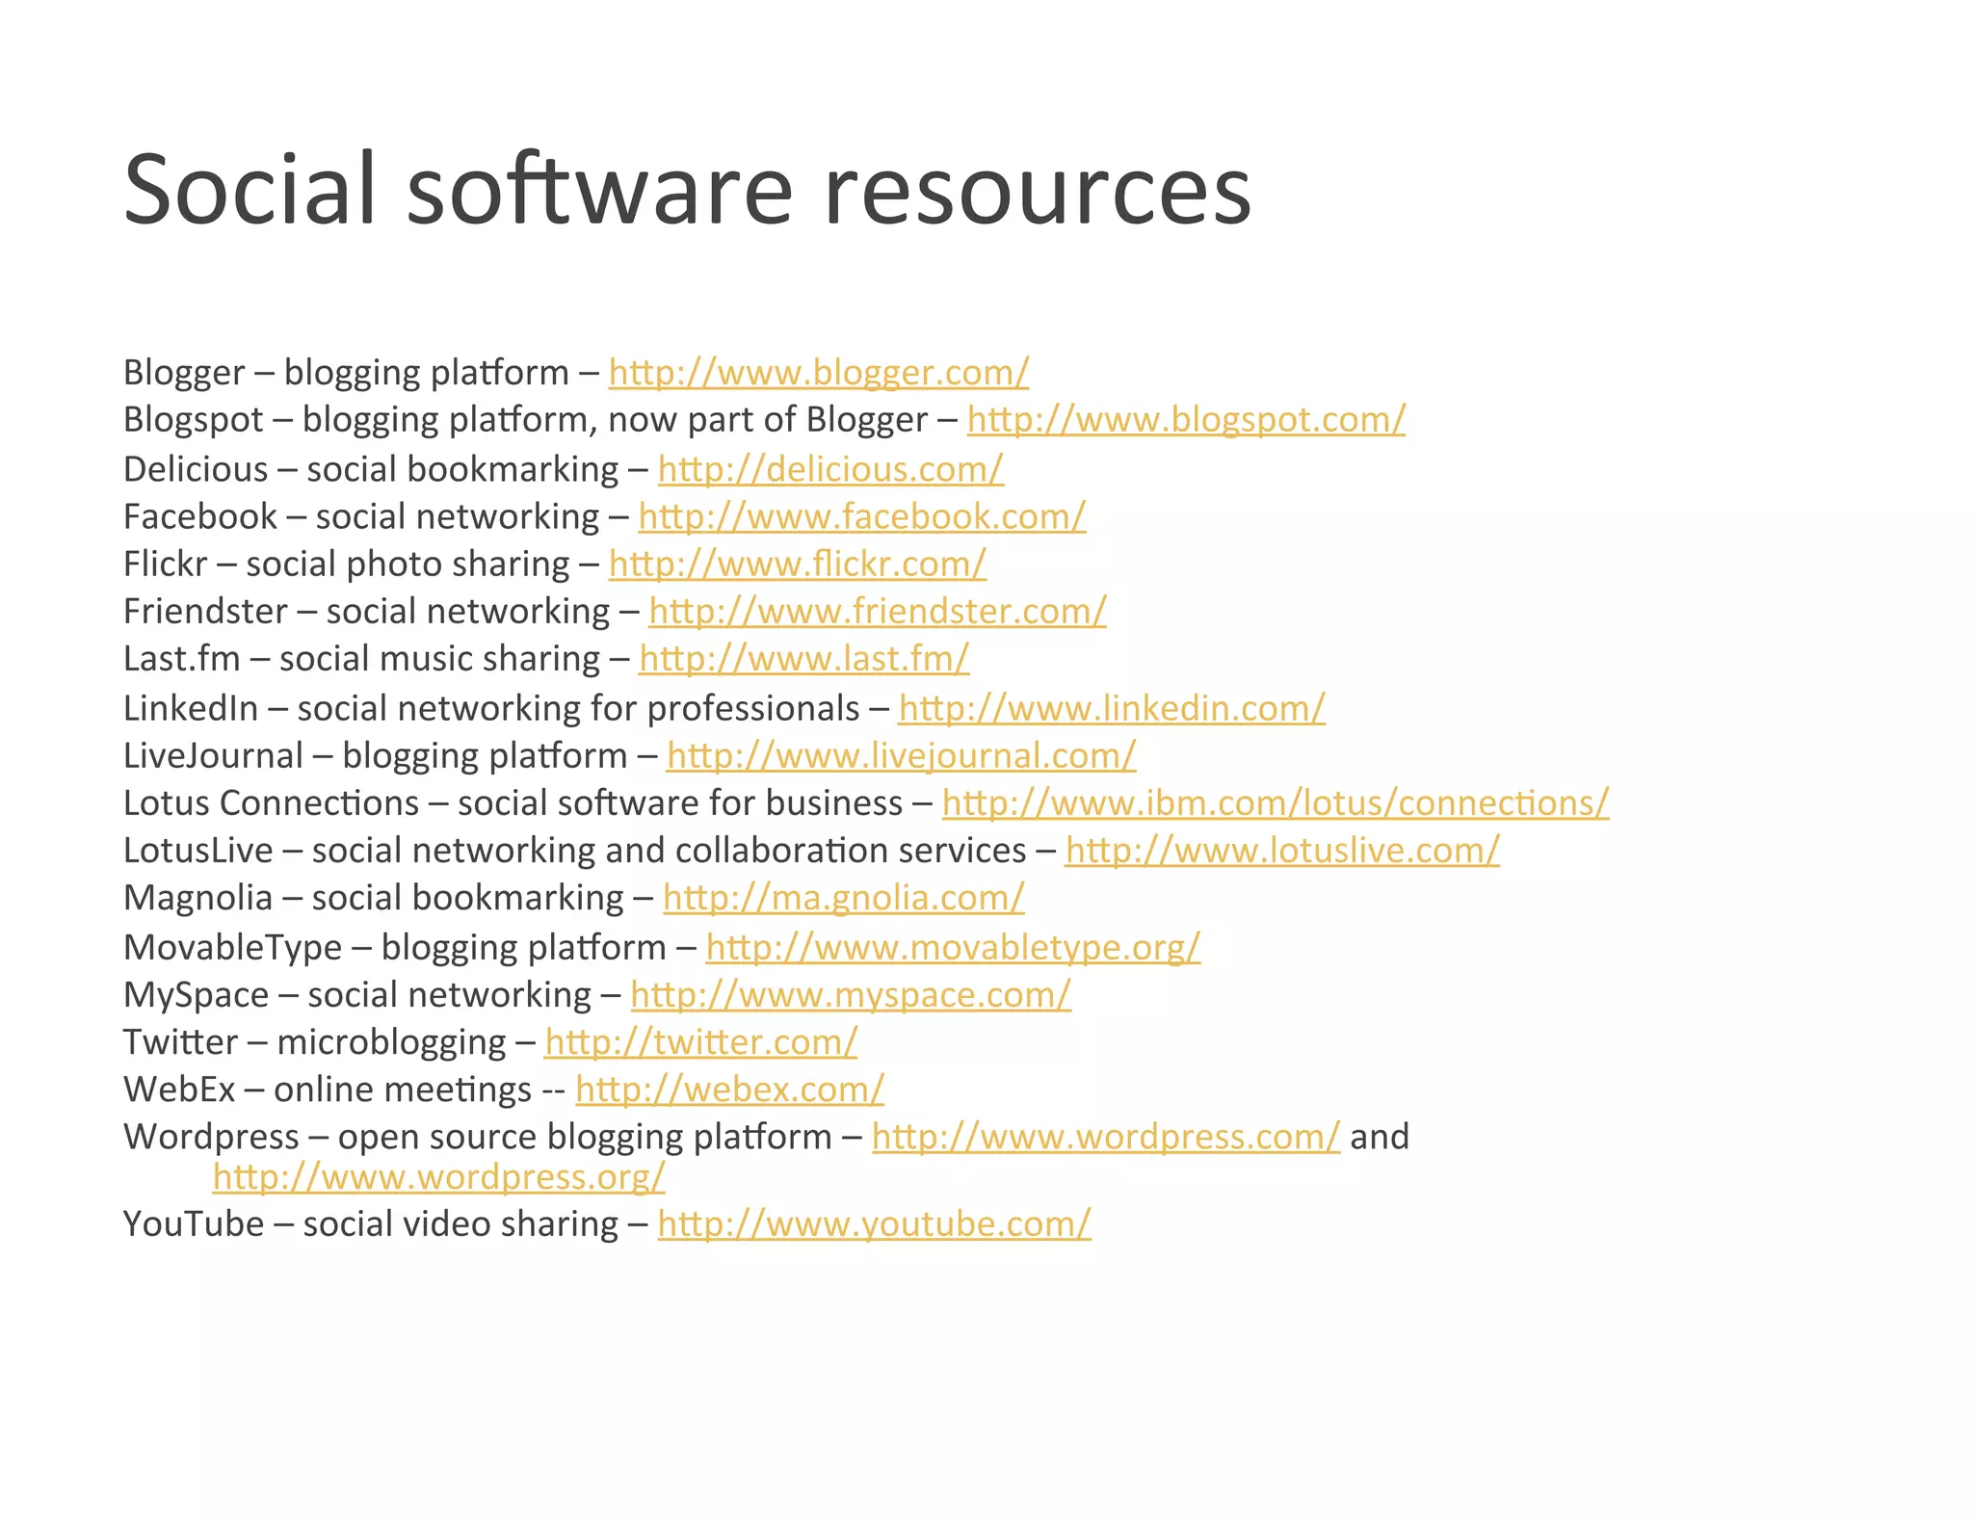Open the blogger.com link

[819, 373]
